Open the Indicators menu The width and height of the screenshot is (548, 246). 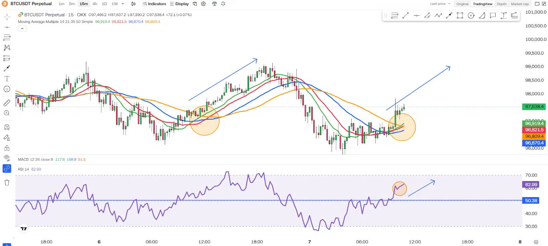[154, 4]
